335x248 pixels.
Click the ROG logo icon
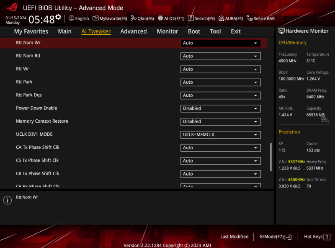click(x=12, y=7)
